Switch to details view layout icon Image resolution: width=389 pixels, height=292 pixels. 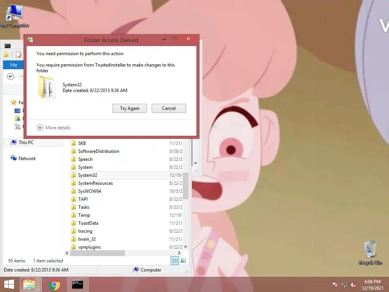tap(175, 261)
